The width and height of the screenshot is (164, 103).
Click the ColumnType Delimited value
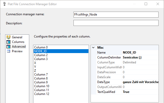click(x=140, y=62)
